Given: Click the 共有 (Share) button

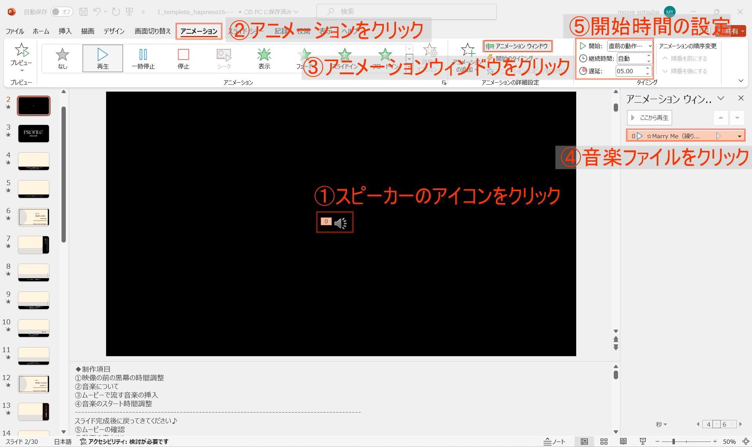Looking at the screenshot, I should pyautogui.click(x=731, y=31).
